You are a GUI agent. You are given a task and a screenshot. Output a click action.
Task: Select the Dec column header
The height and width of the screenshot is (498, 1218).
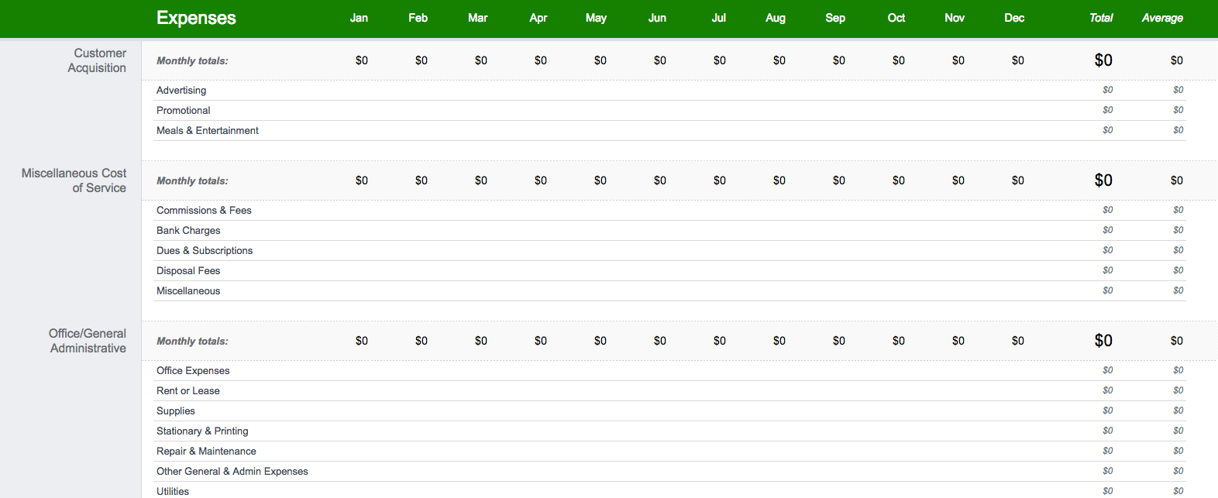click(1014, 18)
